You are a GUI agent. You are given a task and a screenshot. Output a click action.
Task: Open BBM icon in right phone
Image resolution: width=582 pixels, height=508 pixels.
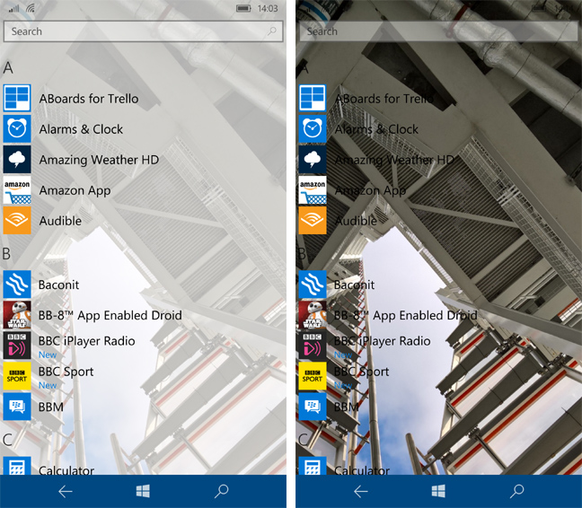(x=313, y=407)
